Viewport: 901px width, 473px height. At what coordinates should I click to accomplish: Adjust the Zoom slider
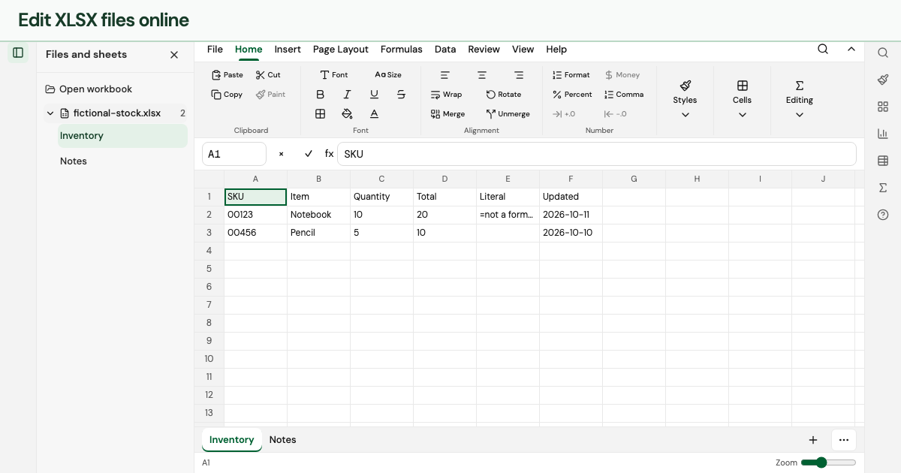pos(828,462)
